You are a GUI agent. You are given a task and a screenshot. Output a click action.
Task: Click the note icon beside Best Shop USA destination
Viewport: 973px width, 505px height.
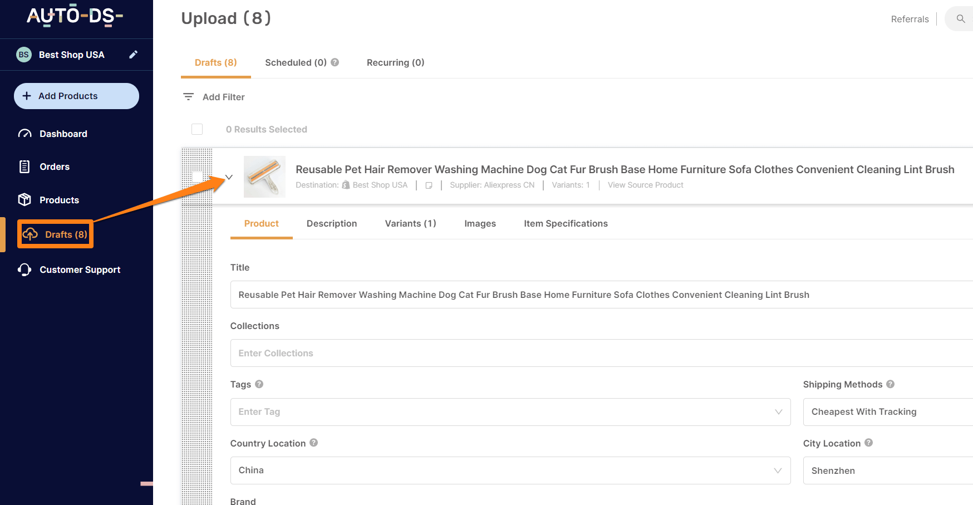[x=429, y=185]
